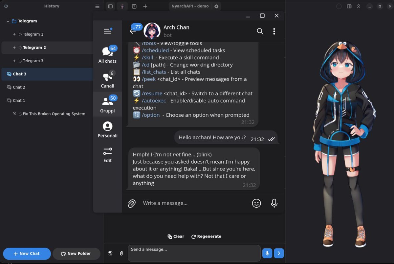
Task: Open the Arch Chan bot profile name
Action: click(x=176, y=28)
